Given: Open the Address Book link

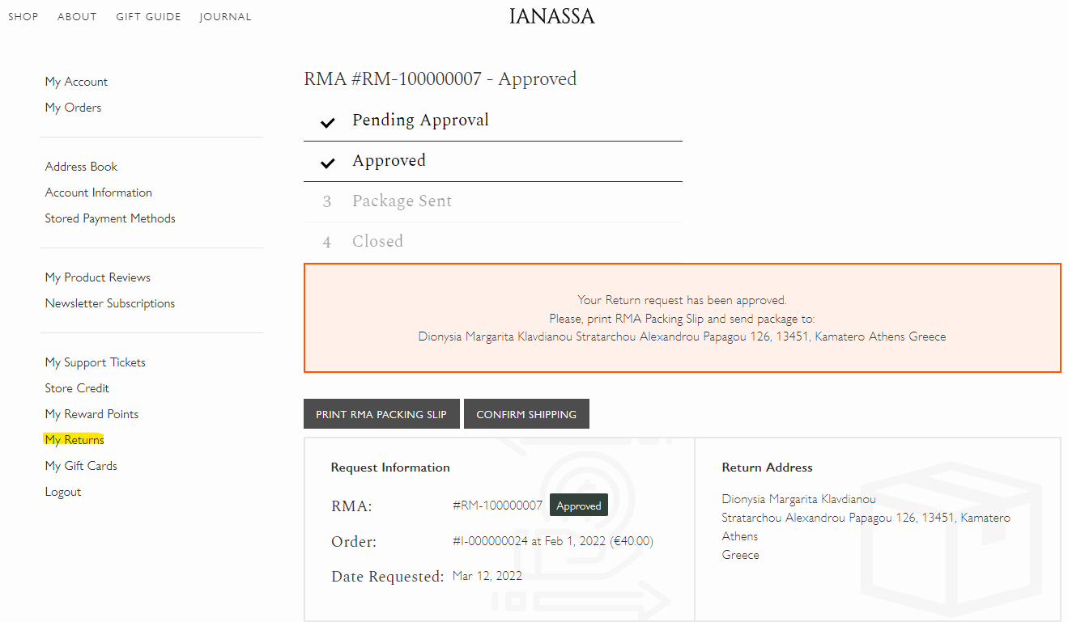Looking at the screenshot, I should (x=81, y=167).
